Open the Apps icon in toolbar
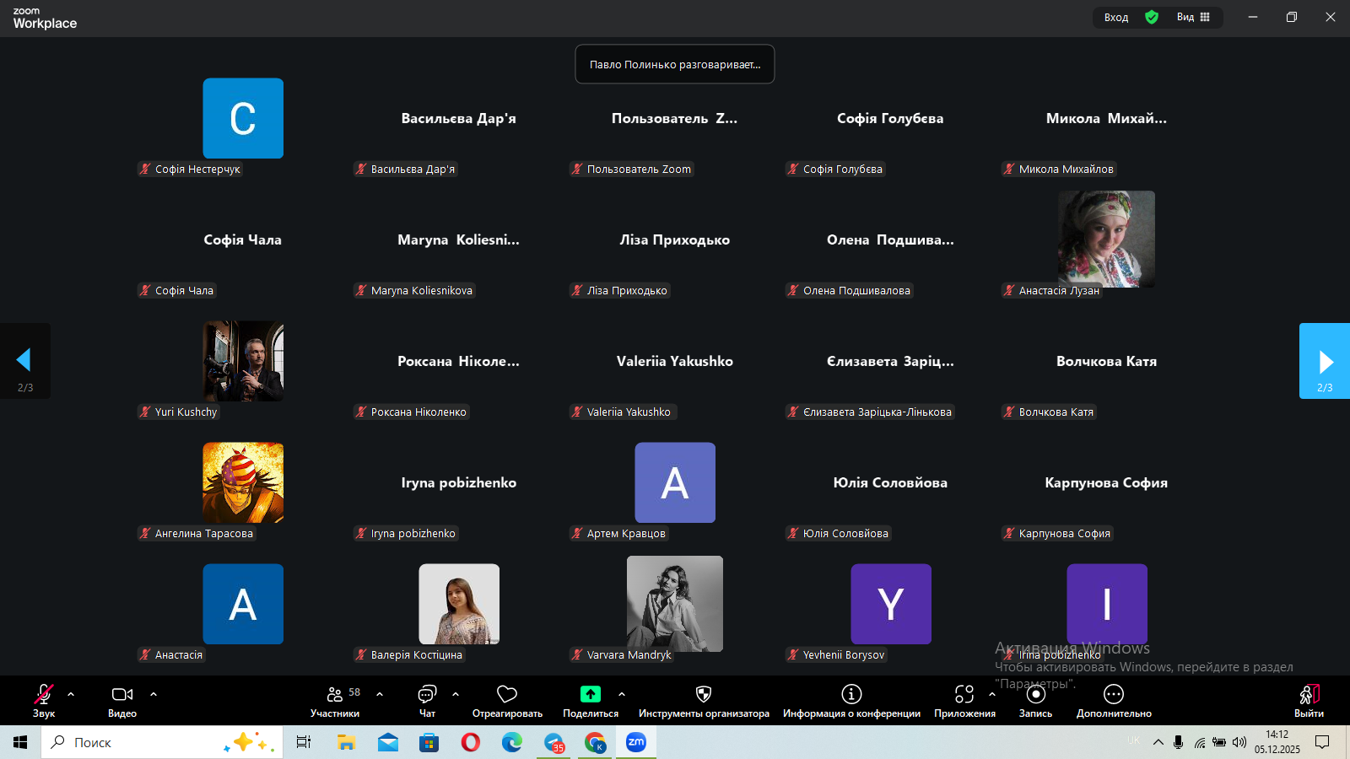Viewport: 1350px width, 759px height. tap(964, 695)
